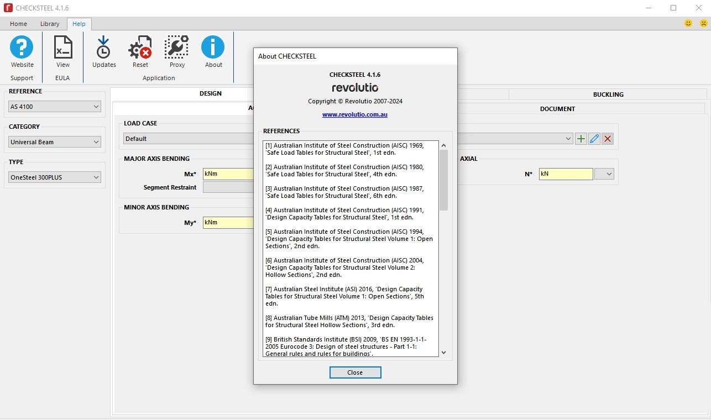
Task: Add a new load case with green plus
Action: 581,139
